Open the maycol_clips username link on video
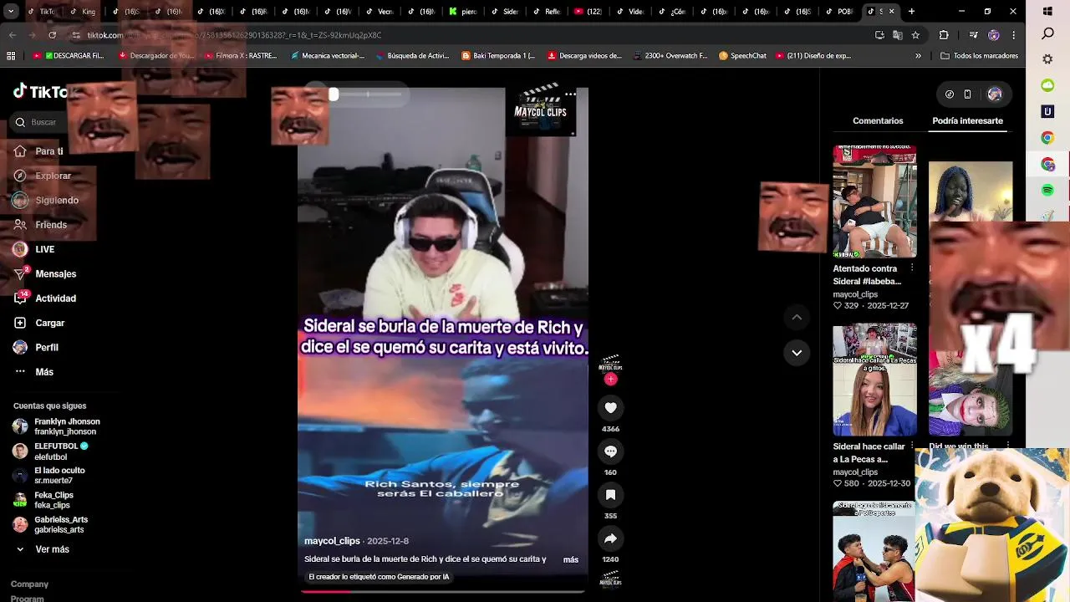 (332, 541)
